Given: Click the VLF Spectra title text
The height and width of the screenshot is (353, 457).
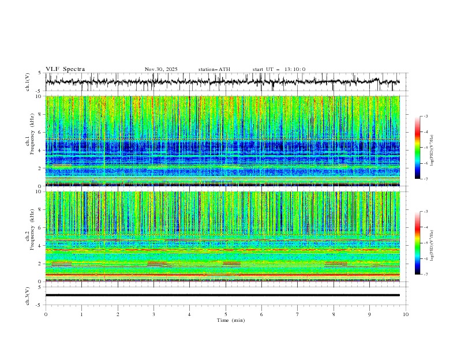Looking at the screenshot, I should pyautogui.click(x=65, y=69).
